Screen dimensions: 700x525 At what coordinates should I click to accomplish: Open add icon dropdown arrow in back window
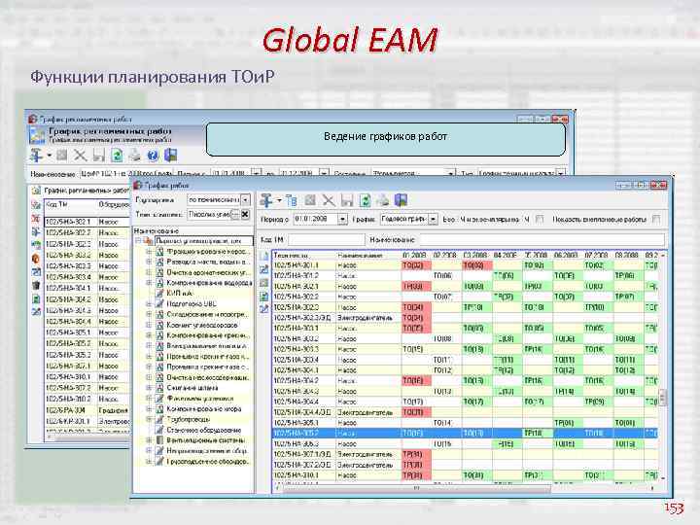[50, 156]
